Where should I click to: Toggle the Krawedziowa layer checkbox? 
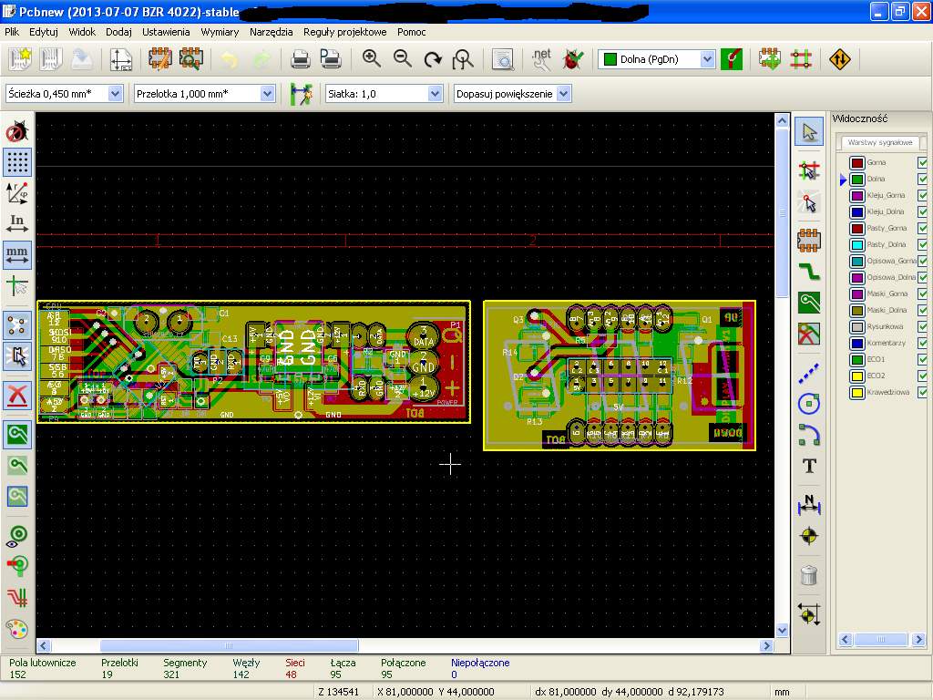point(923,392)
